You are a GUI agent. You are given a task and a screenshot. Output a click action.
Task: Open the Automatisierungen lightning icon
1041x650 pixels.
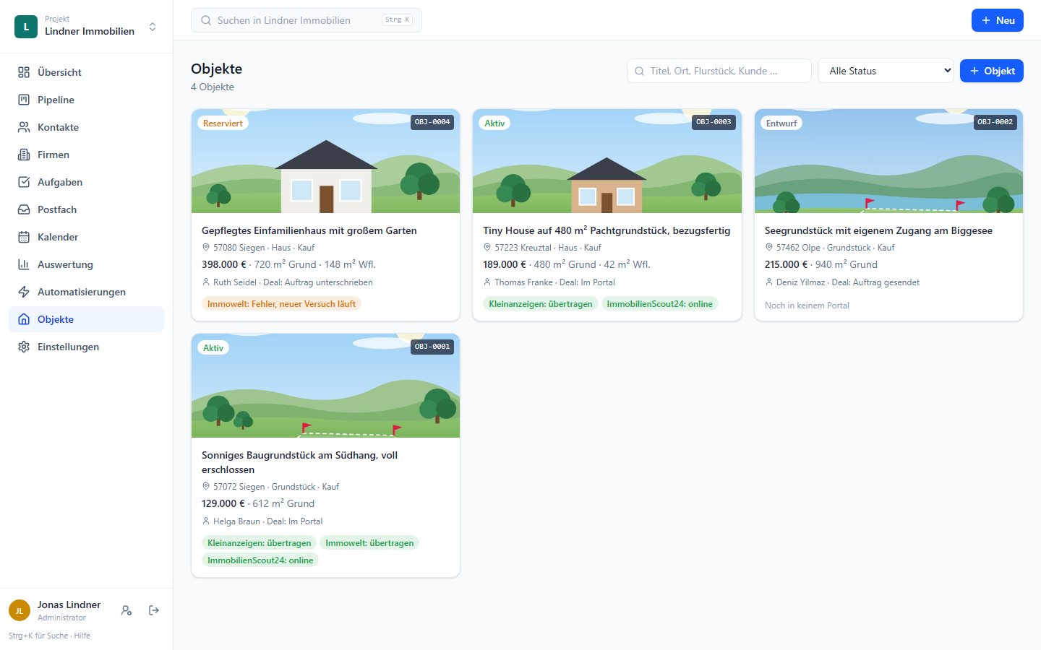pyautogui.click(x=24, y=292)
